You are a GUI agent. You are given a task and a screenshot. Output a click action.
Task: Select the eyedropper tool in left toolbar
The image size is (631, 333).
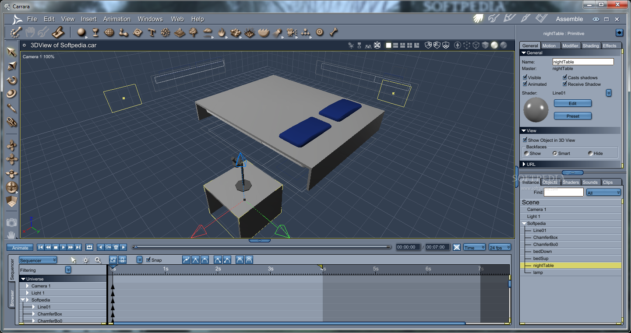[x=12, y=108]
